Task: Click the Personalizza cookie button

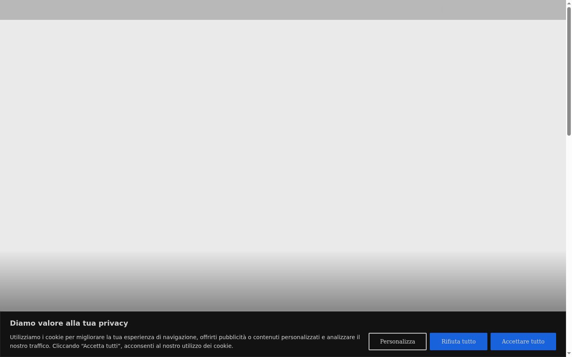Action: pos(397,342)
